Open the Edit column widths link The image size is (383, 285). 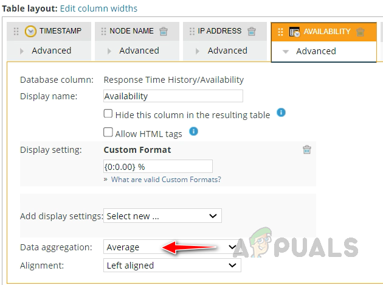tap(98, 9)
